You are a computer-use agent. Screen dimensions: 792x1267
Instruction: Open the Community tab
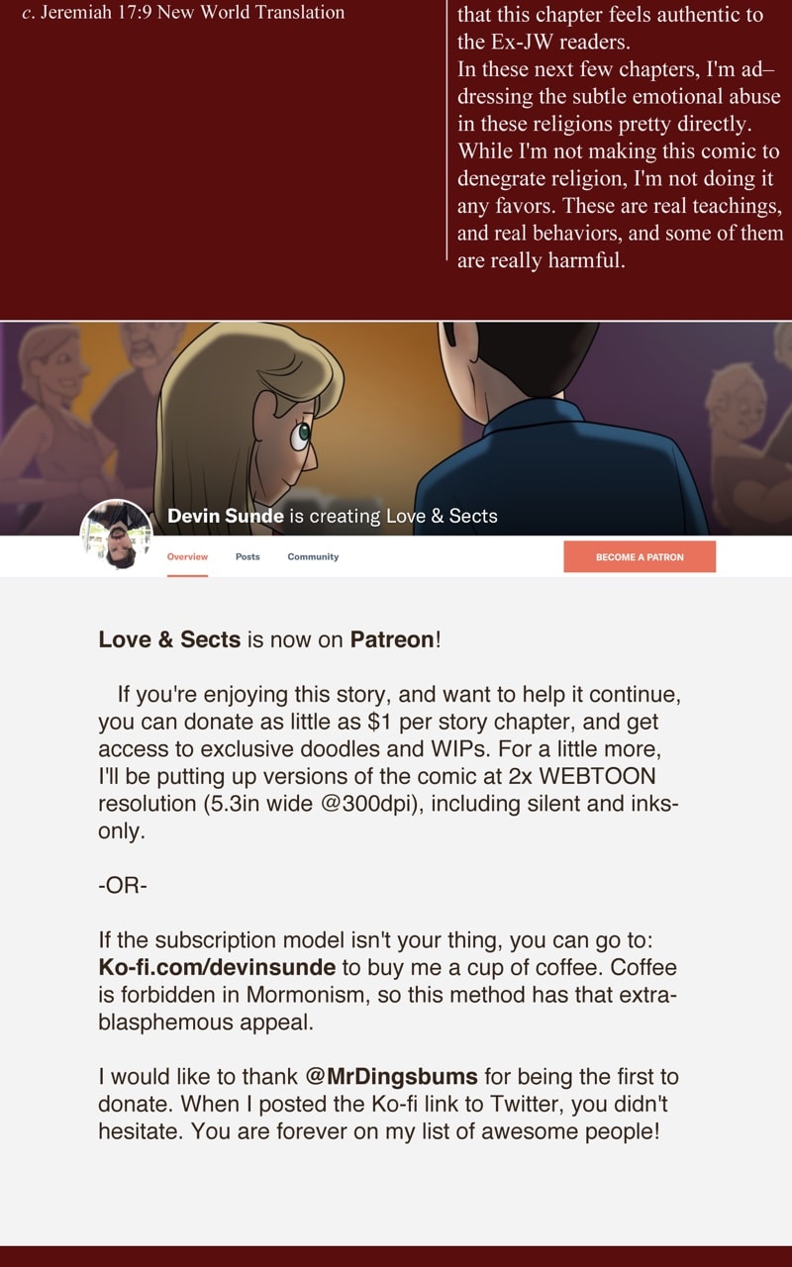click(x=313, y=556)
